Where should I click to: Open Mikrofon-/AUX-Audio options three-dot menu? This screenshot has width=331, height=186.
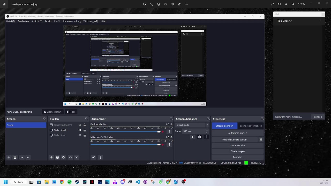169,145
